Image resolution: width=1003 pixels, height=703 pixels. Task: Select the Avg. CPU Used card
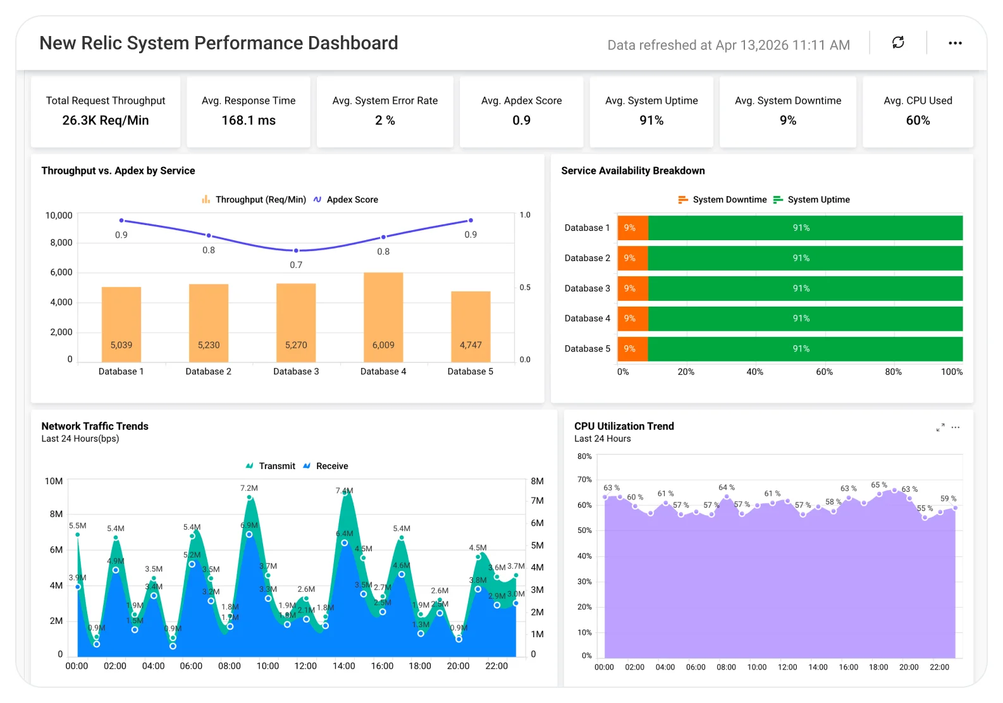point(918,112)
